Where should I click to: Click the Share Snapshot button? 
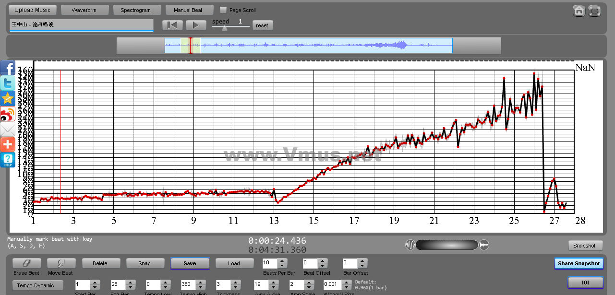pyautogui.click(x=579, y=263)
